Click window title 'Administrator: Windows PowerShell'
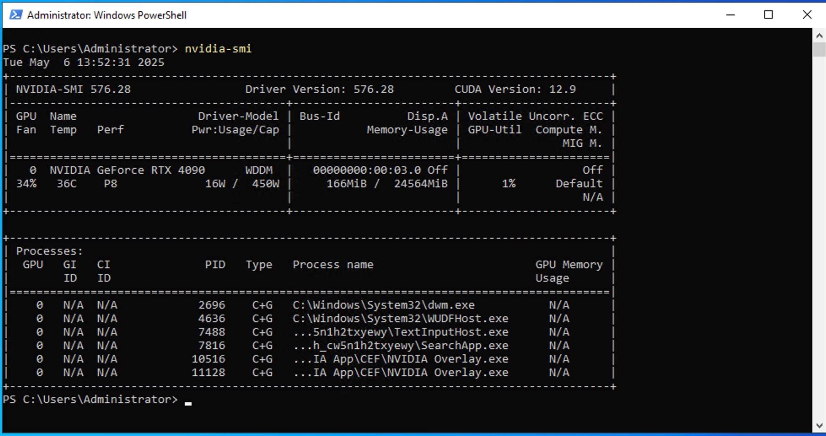The height and width of the screenshot is (436, 826). coord(107,15)
